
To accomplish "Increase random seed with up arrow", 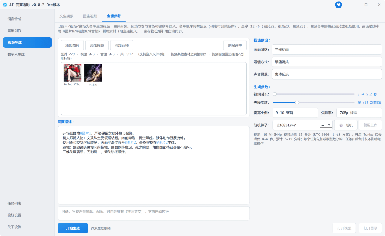I will (323, 125).
